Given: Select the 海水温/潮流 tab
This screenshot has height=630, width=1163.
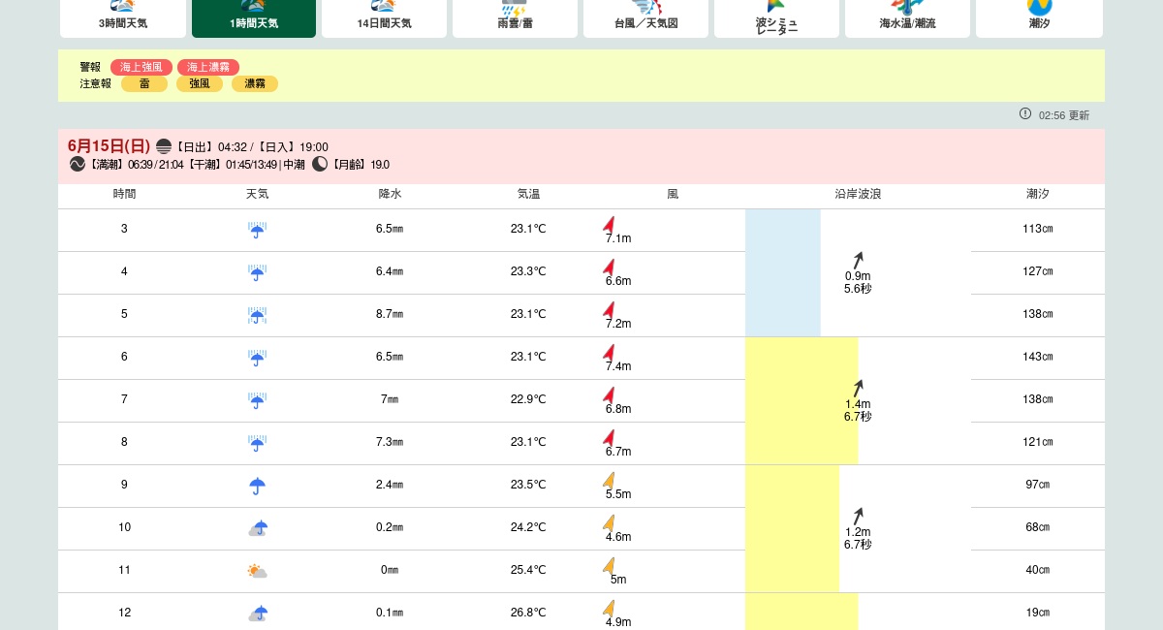Looking at the screenshot, I should [907, 17].
